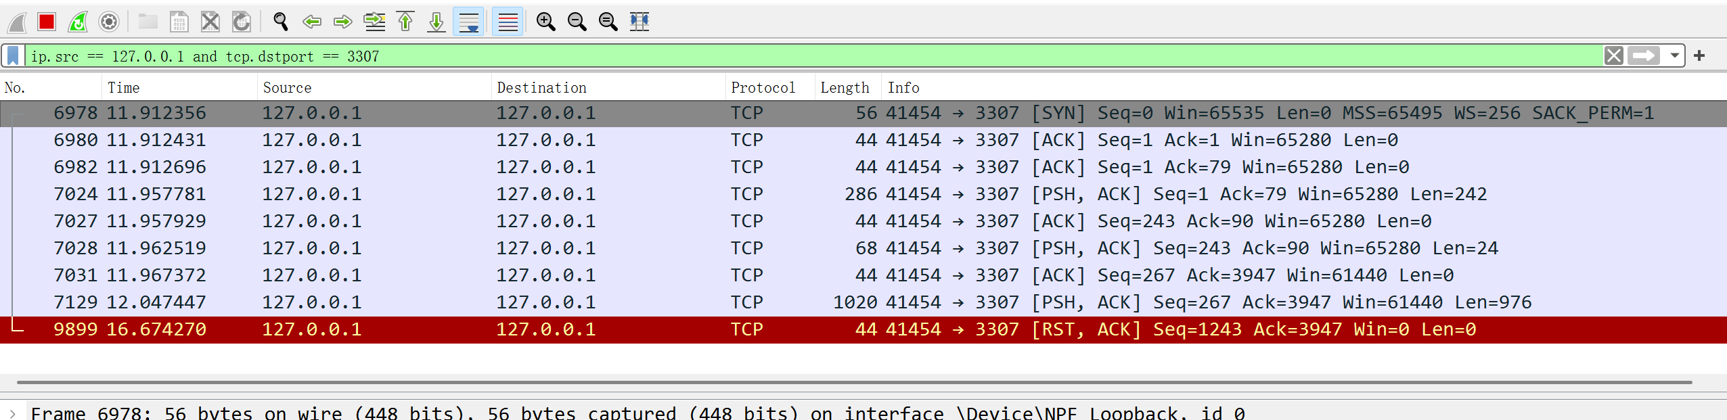Clear the display filter text
1727x420 pixels.
pos(1613,55)
